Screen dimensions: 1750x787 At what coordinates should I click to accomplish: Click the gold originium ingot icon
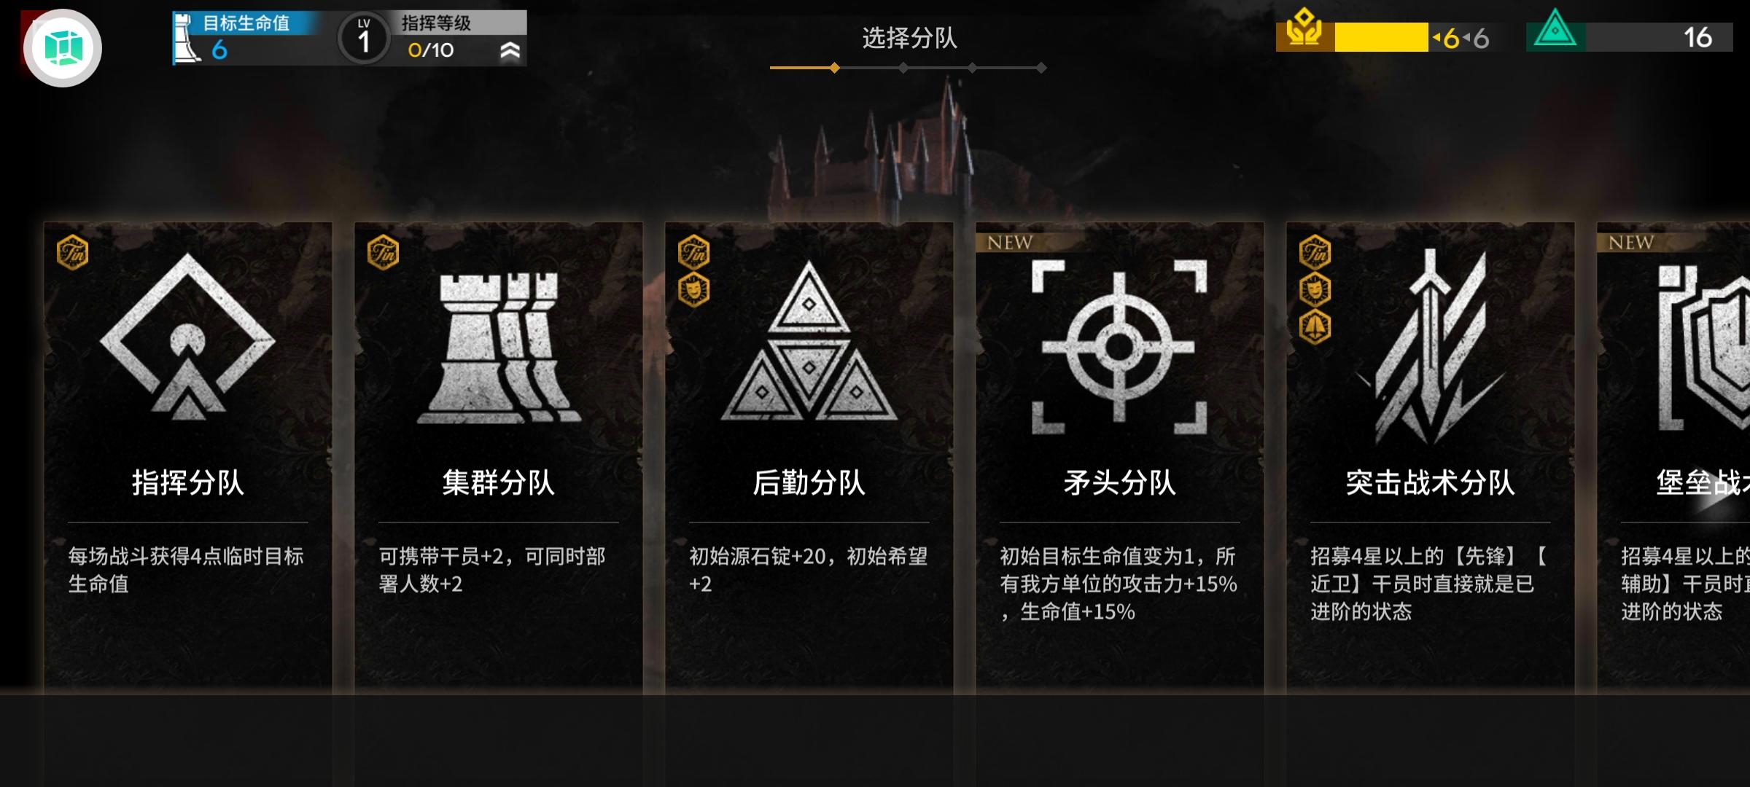tap(1304, 30)
